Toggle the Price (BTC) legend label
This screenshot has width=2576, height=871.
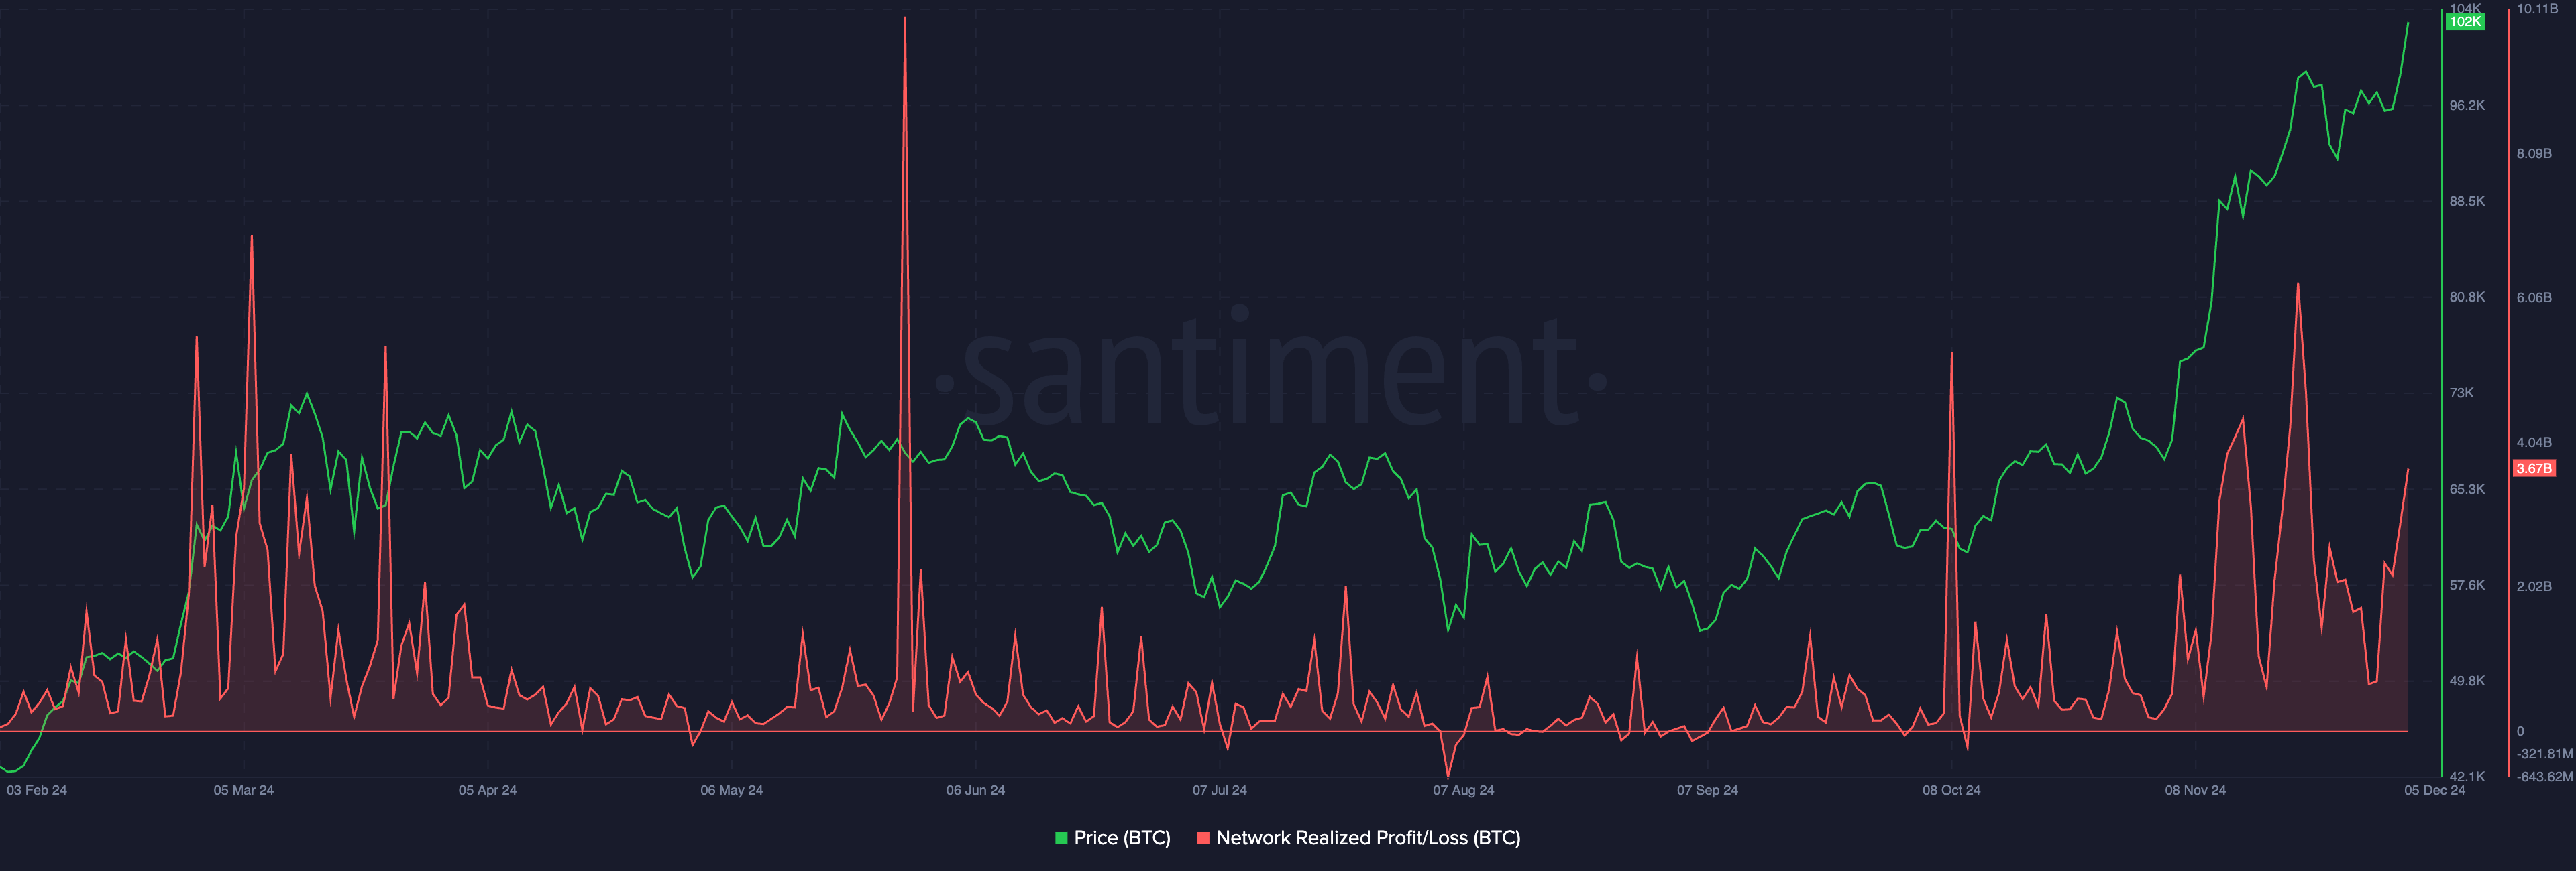tap(1121, 838)
